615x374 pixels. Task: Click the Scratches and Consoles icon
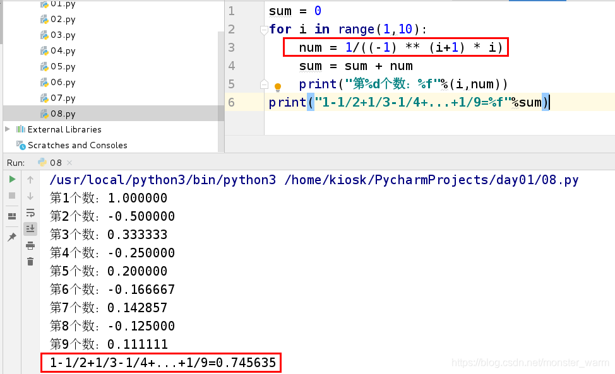click(21, 145)
